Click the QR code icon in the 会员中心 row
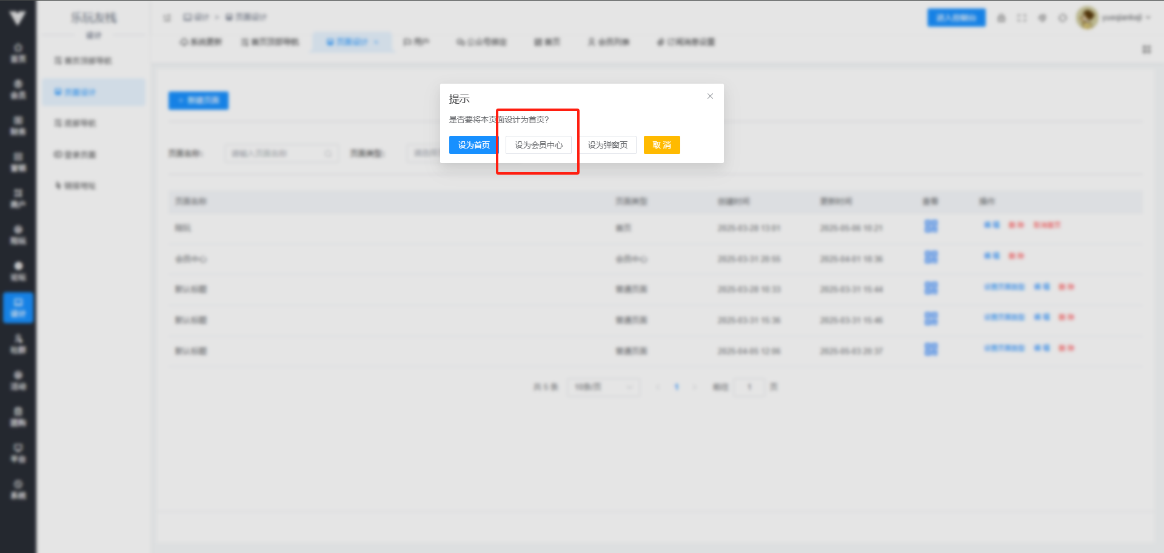 (x=931, y=257)
